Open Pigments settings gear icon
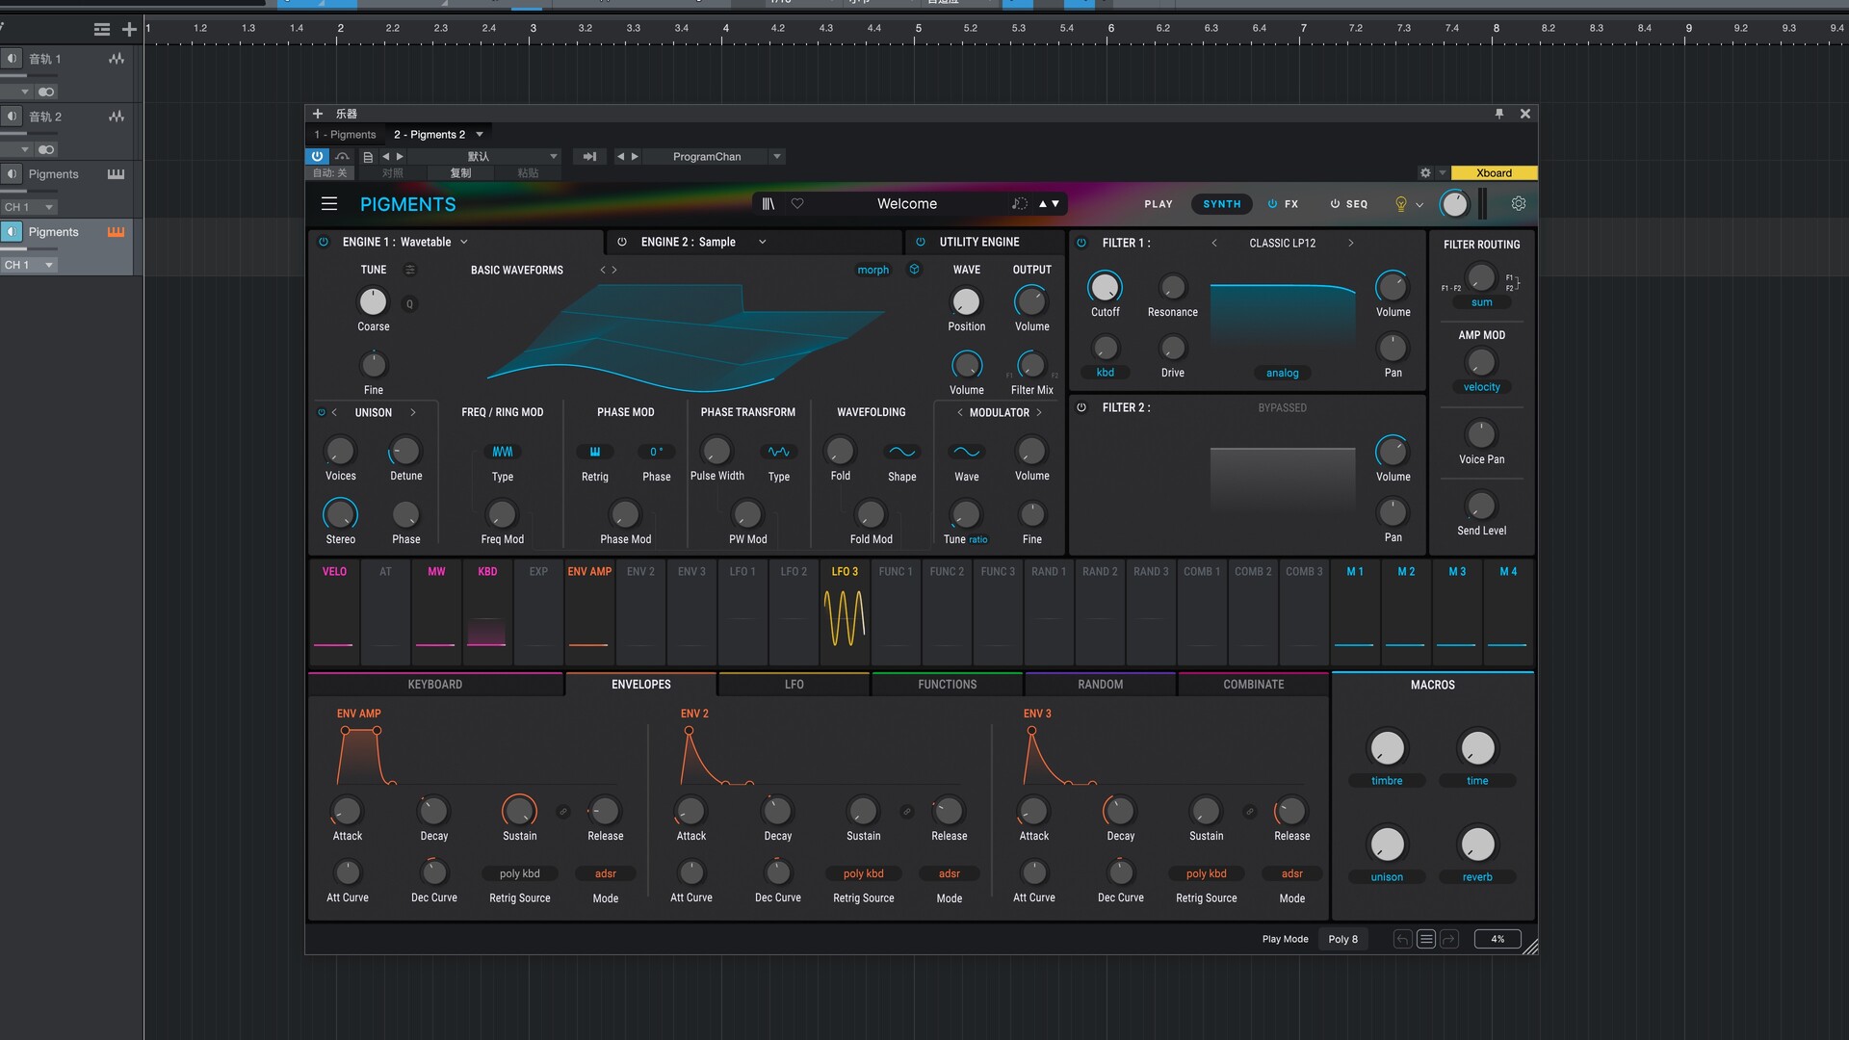 click(x=1519, y=203)
